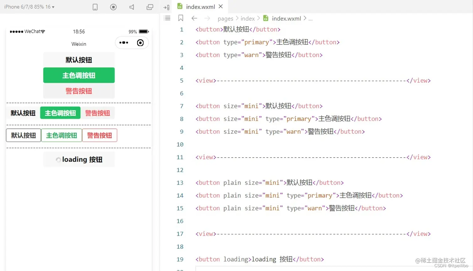473x271 pixels.
Task: Tap the mini gray 警告按钮 with red text
Action: 98,113
